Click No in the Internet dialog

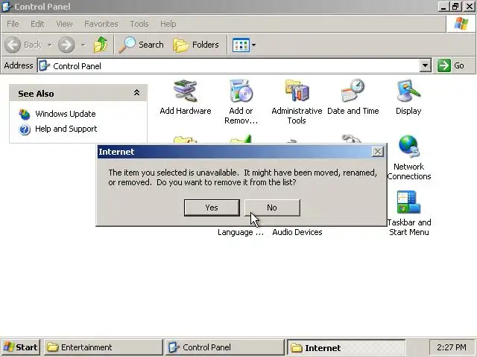click(272, 208)
